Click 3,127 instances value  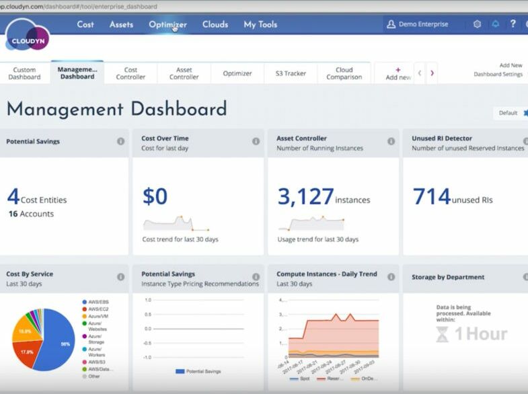tap(324, 196)
